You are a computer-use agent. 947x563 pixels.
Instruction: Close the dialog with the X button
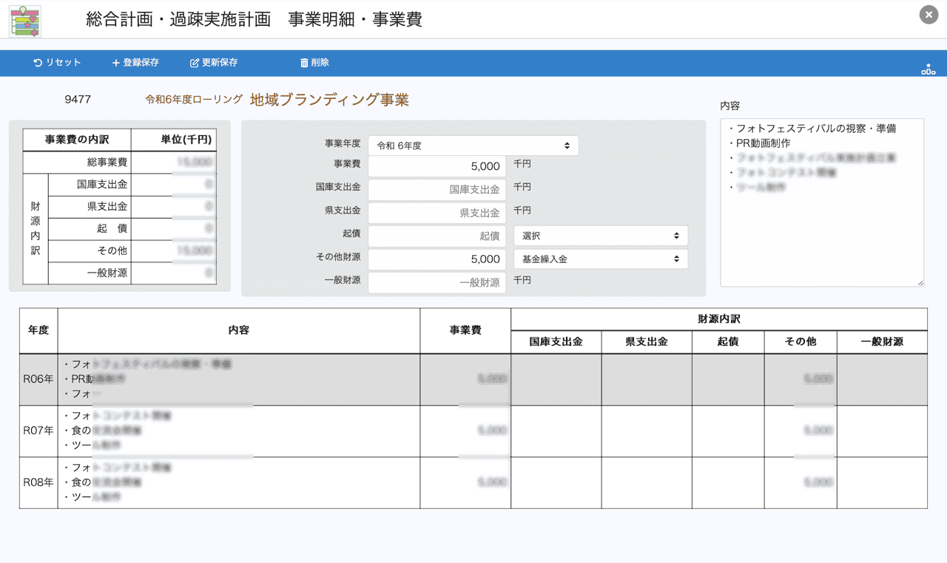click(x=929, y=15)
